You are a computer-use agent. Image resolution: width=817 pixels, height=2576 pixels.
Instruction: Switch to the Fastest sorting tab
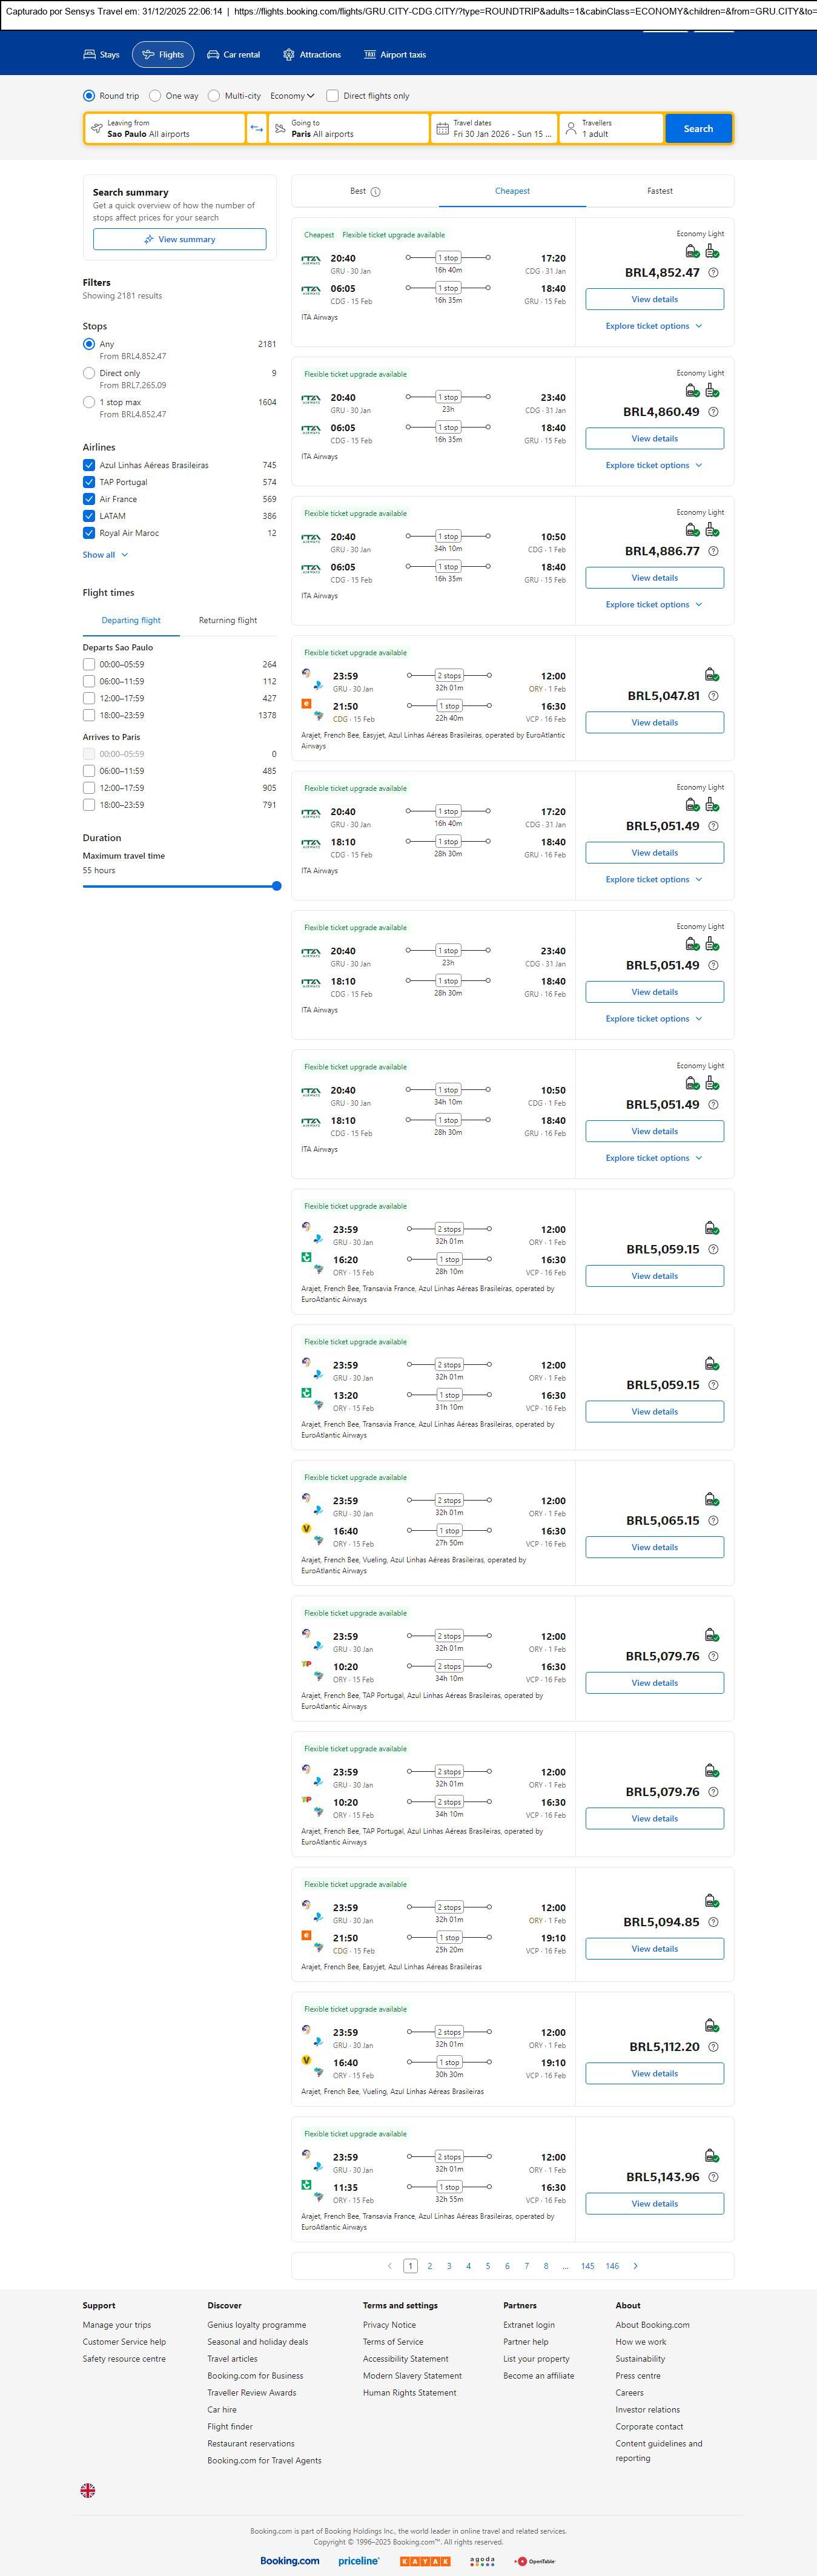pos(659,191)
